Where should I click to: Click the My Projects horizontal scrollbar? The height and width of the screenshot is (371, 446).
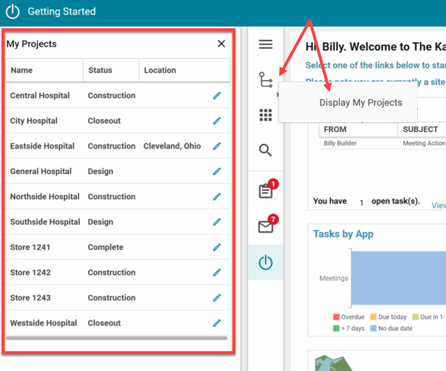coord(116,338)
